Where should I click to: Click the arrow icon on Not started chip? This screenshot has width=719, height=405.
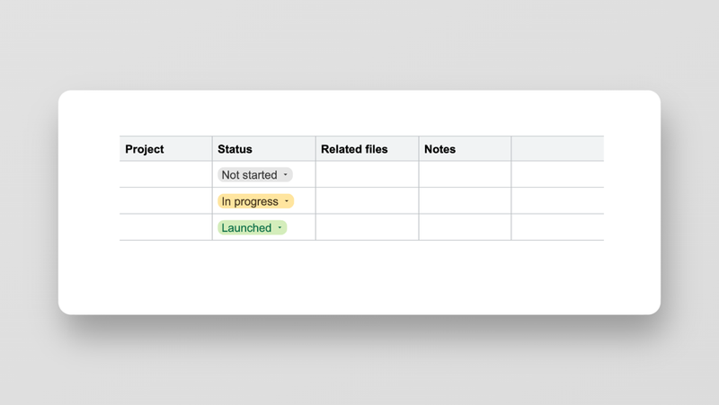pos(286,175)
